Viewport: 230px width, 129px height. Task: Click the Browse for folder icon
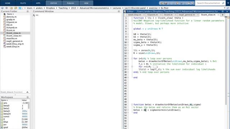tap(16, 8)
